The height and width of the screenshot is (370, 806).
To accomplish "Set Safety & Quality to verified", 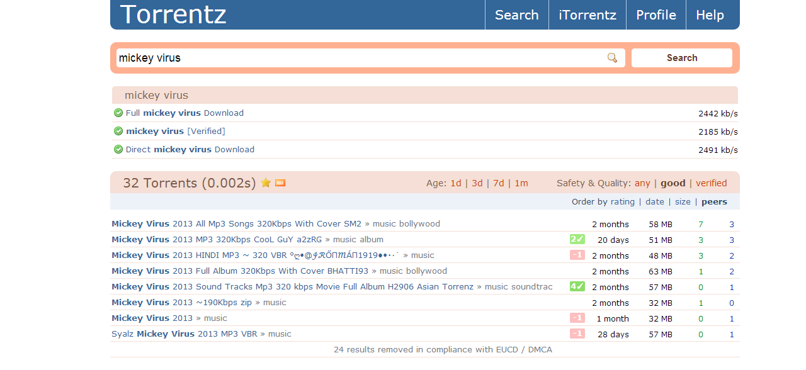I will click(712, 183).
